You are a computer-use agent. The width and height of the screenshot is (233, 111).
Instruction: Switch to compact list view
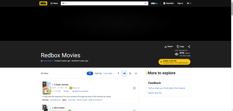[x=136, y=73]
